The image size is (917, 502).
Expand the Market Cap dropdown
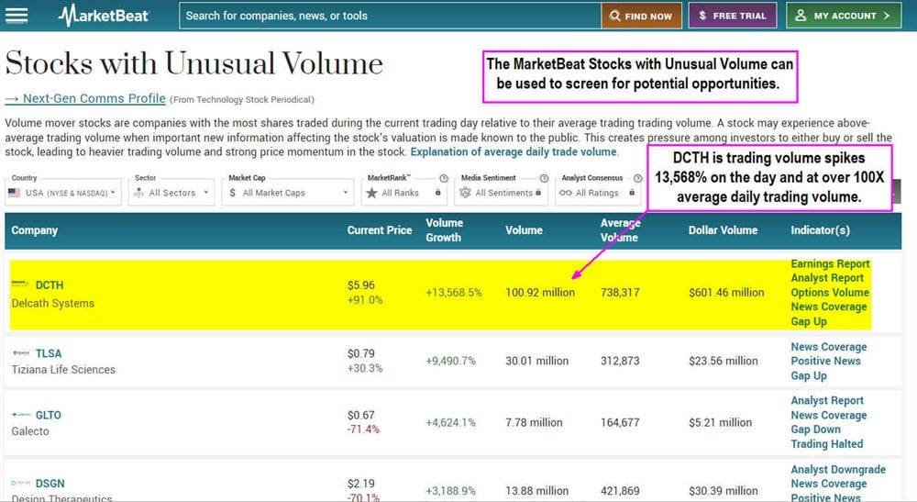tap(288, 193)
